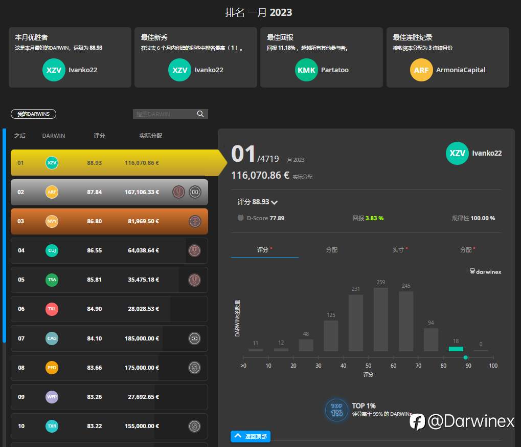Click blue vertical scrollbar left of list
This screenshot has height=447, width=521.
point(4,236)
